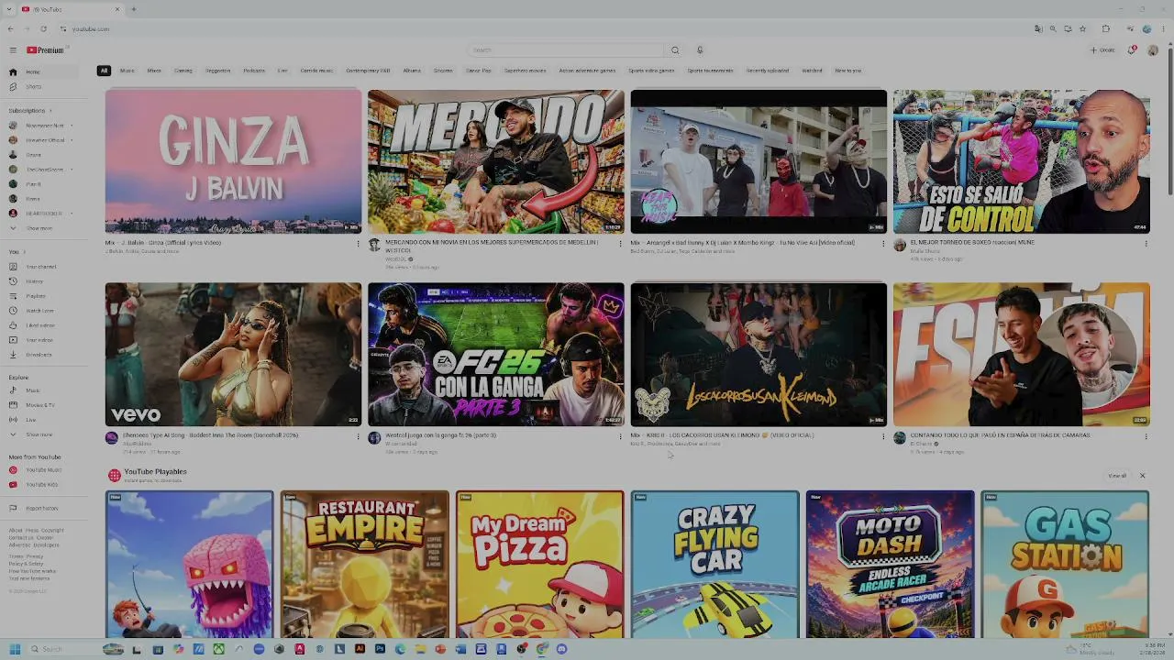Select the Recently uploaded filter chip

click(768, 71)
